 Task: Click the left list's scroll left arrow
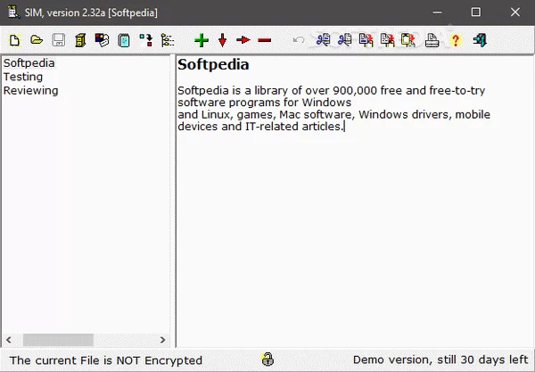click(x=9, y=340)
